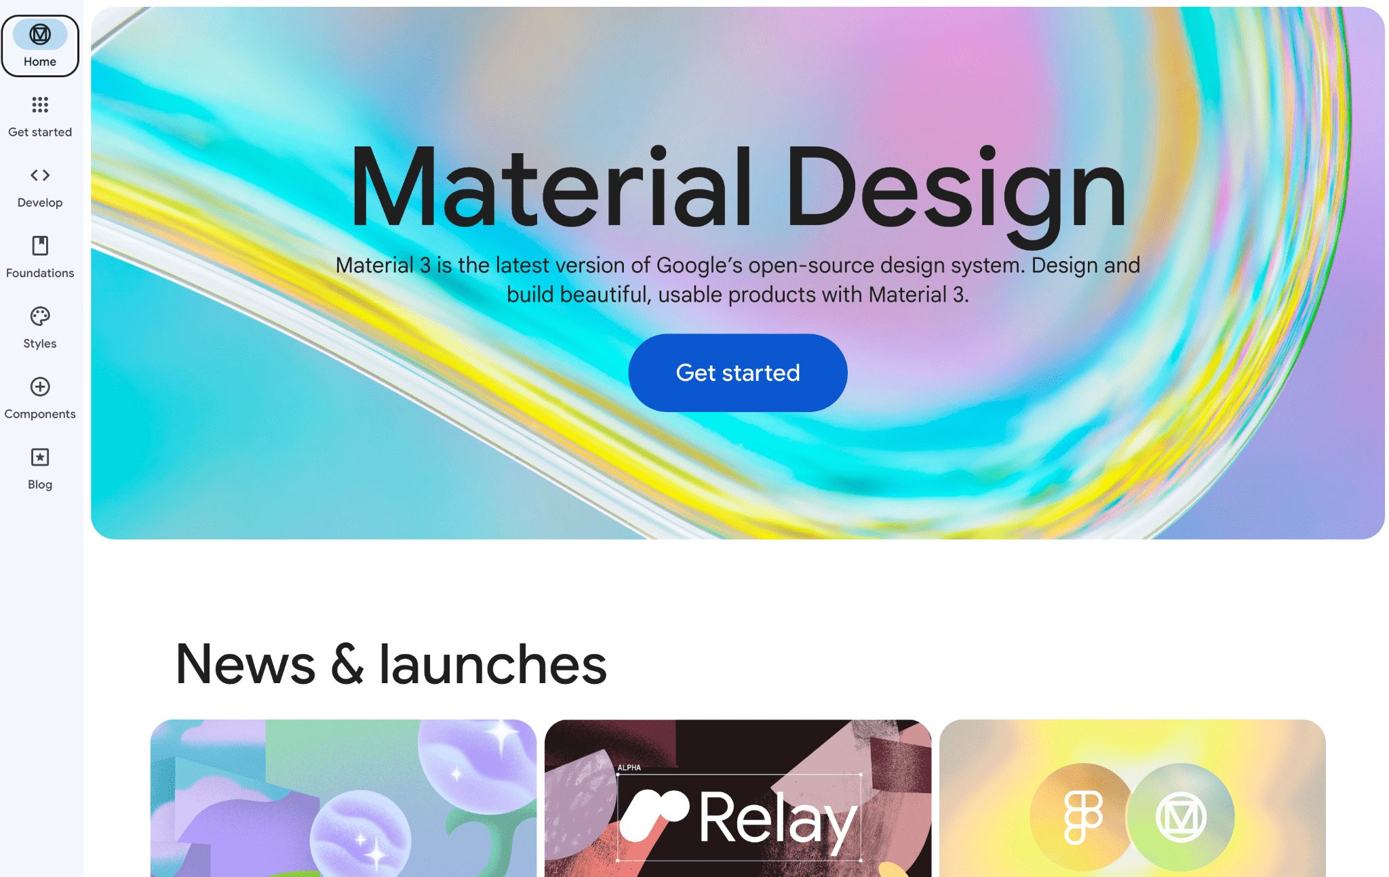Open the Blog star icon
This screenshot has height=877, width=1389.
click(x=40, y=457)
